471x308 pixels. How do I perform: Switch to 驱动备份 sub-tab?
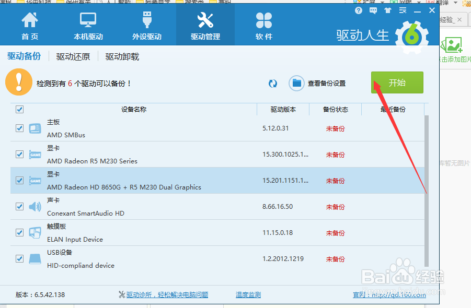point(24,56)
